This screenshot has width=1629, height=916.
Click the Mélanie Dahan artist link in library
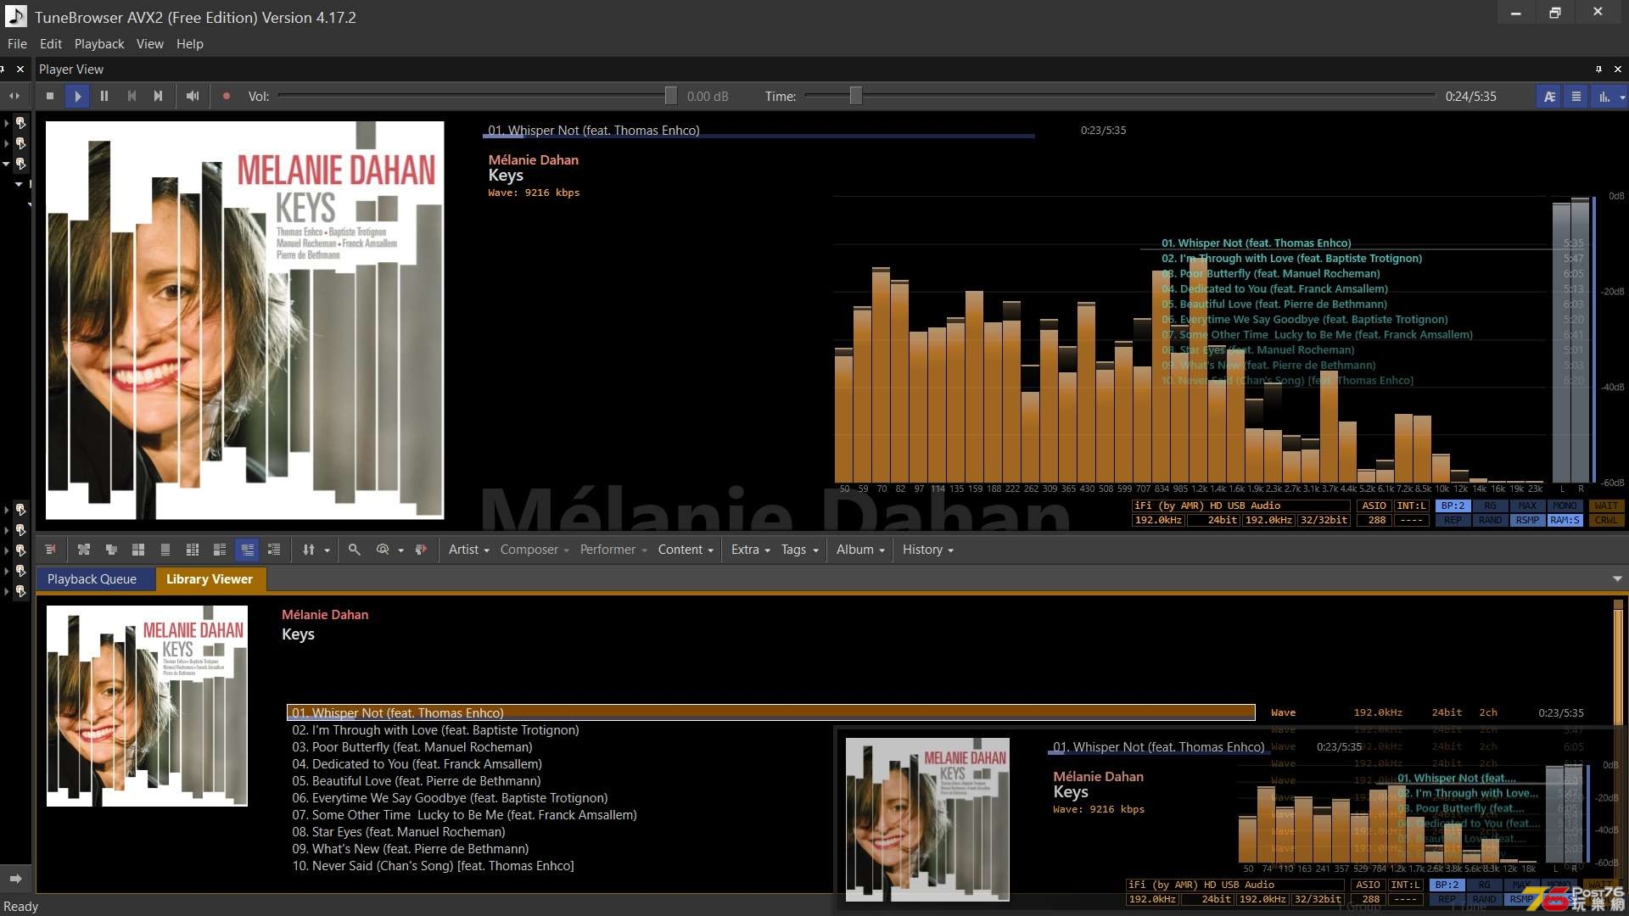tap(325, 615)
